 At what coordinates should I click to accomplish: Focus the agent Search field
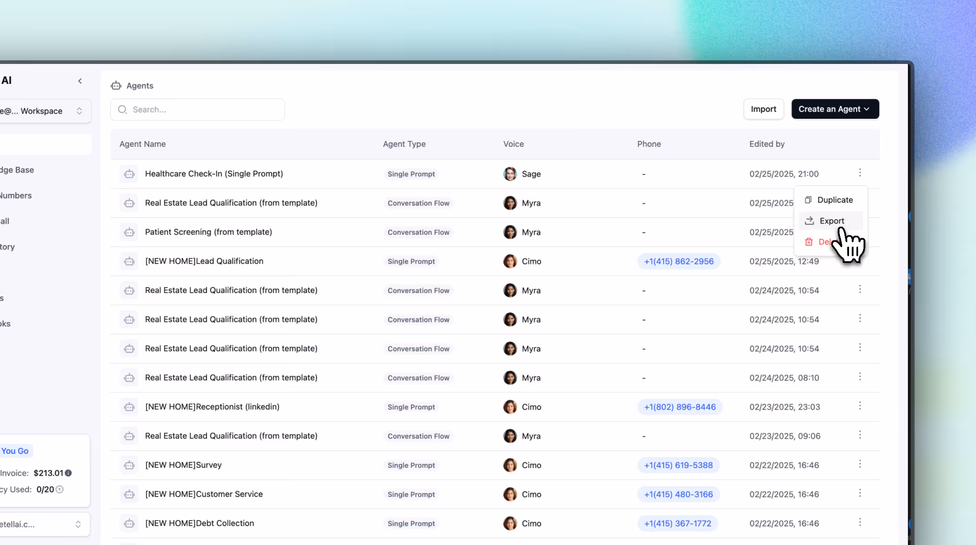coord(197,110)
